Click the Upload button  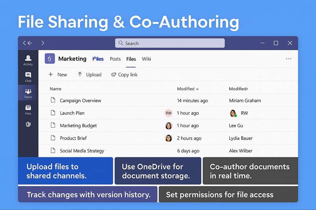click(x=89, y=75)
